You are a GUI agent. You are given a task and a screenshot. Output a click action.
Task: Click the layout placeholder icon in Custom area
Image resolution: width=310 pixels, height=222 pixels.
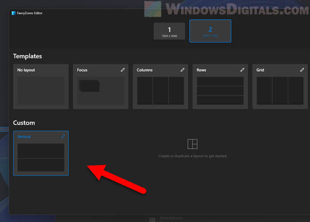pos(192,144)
